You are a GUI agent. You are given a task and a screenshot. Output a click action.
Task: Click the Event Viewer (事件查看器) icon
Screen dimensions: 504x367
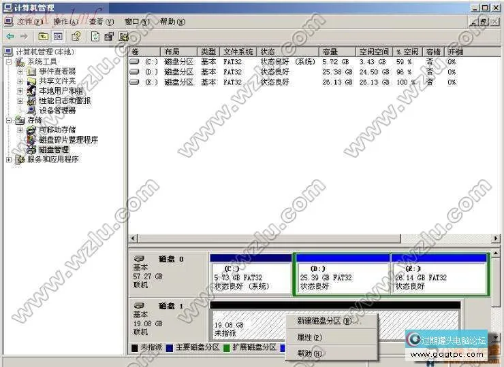[x=31, y=71]
